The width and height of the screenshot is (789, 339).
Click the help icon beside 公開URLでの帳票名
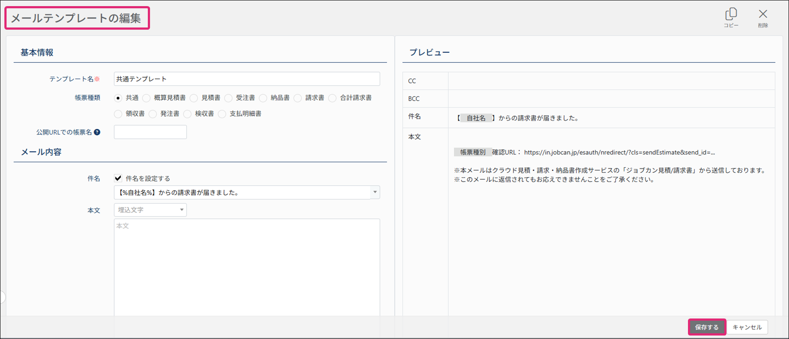[x=97, y=132]
